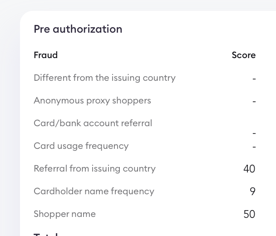The width and height of the screenshot is (276, 236).
Task: Click the score value 40
Action: 249,169
